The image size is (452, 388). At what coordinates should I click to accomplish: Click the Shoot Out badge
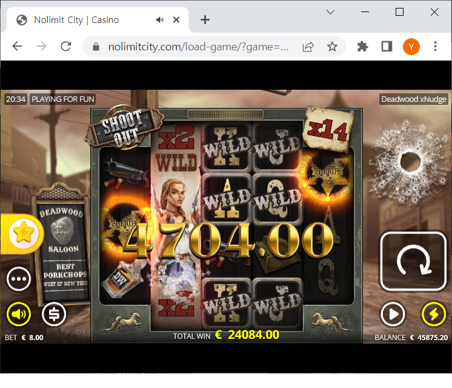(x=124, y=127)
